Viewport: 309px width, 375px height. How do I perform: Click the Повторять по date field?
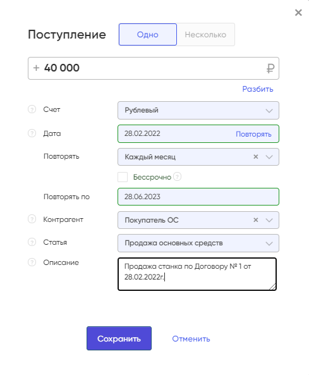pos(198,197)
